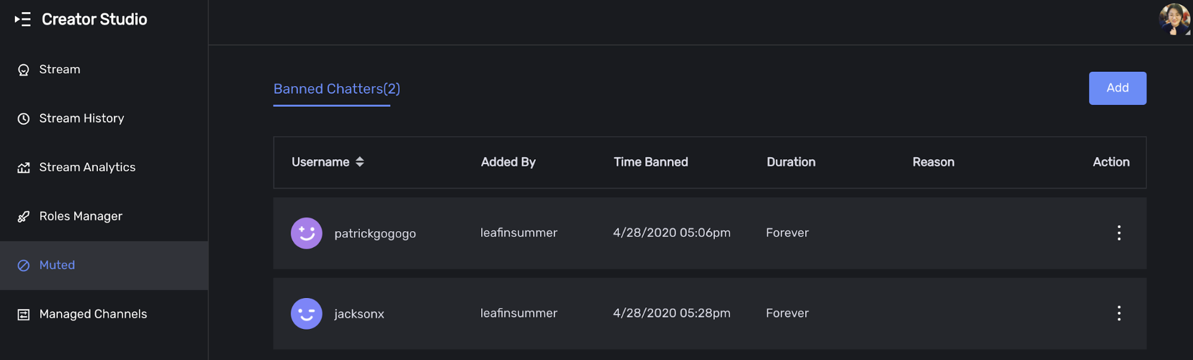Click the patrickgogogo username link
Image resolution: width=1193 pixels, height=360 pixels.
point(375,233)
